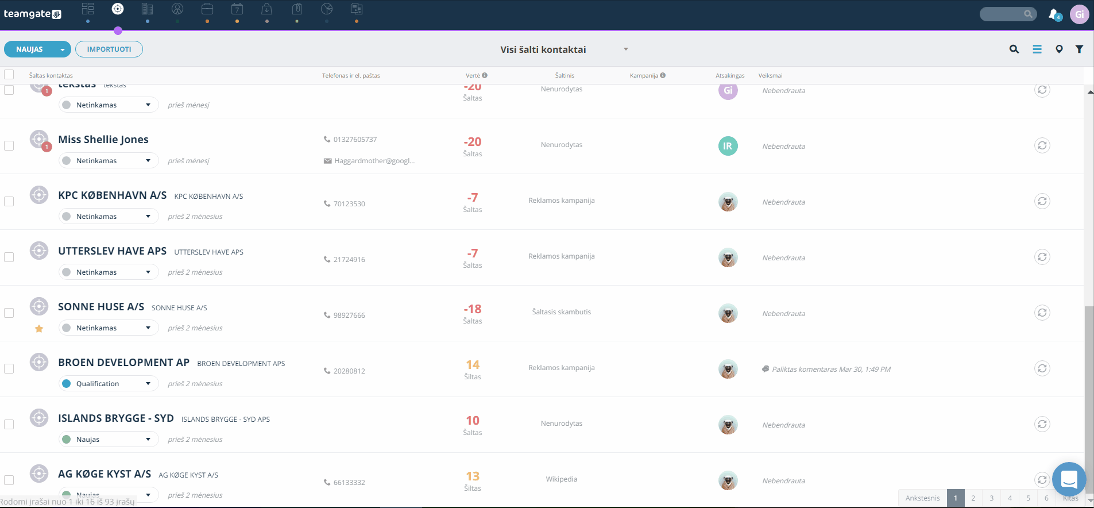The height and width of the screenshot is (508, 1094).
Task: Open the dashboard icon in top navigation
Action: pyautogui.click(x=88, y=9)
